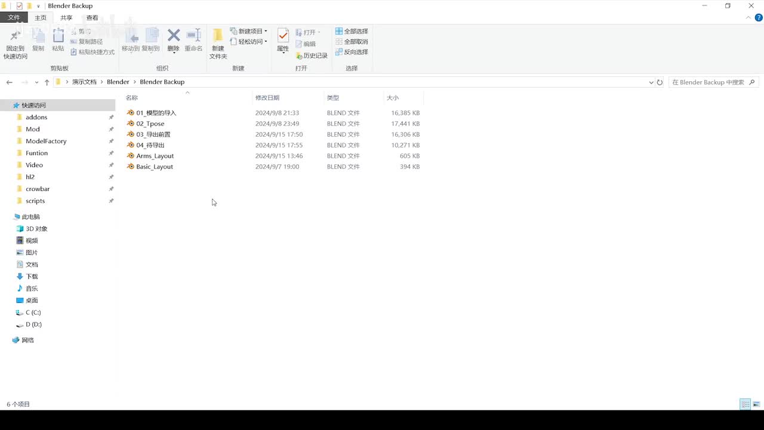Refresh the folder view
The width and height of the screenshot is (764, 430).
click(660, 82)
